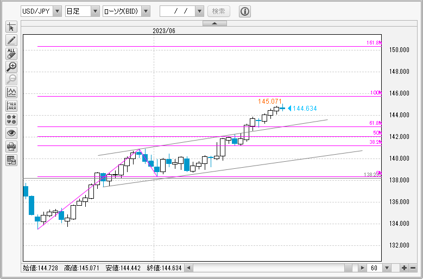Click the horizontal scrollbar thumb
The width and height of the screenshot is (423, 279).
pyautogui.click(x=348, y=268)
